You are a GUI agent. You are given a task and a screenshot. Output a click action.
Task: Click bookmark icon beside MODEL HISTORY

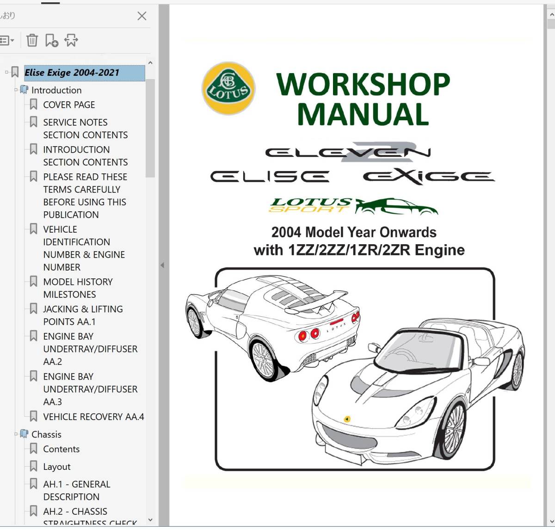[33, 281]
